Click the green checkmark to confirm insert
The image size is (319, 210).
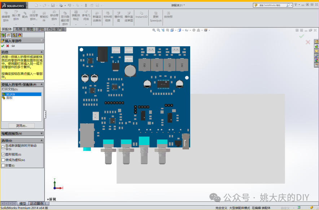pos(3,46)
